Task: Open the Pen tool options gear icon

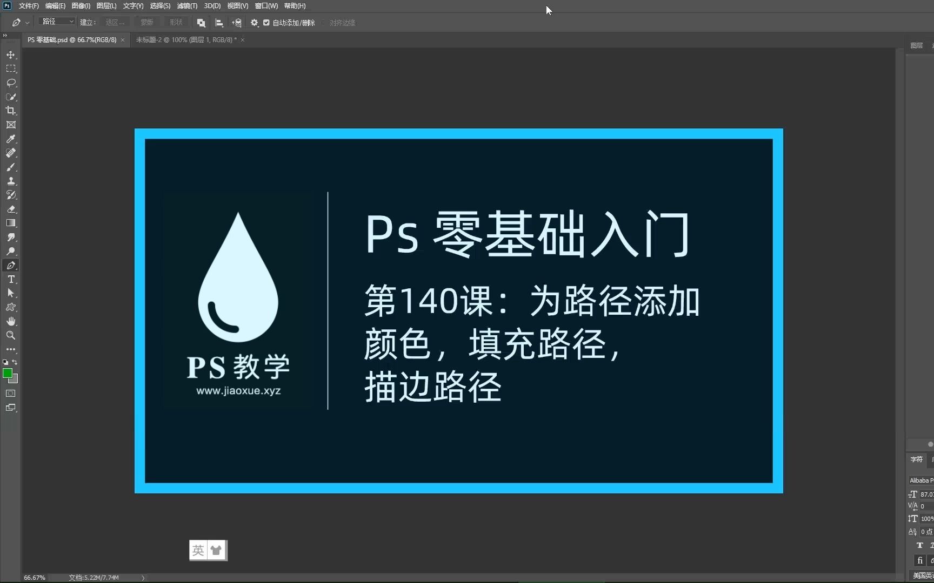Action: (x=254, y=23)
